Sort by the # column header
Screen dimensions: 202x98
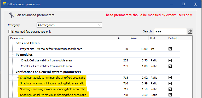122,38
